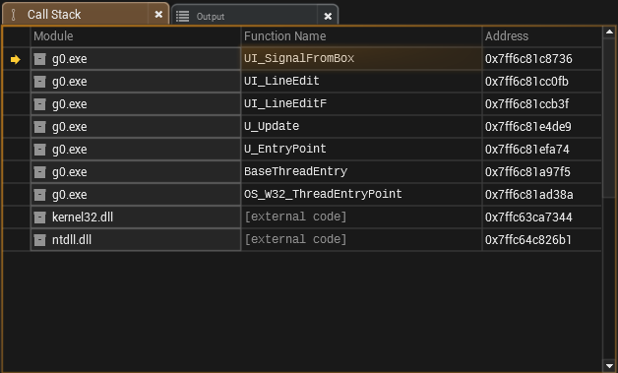Select ntdll.dll external code function cell

[x=361, y=239]
